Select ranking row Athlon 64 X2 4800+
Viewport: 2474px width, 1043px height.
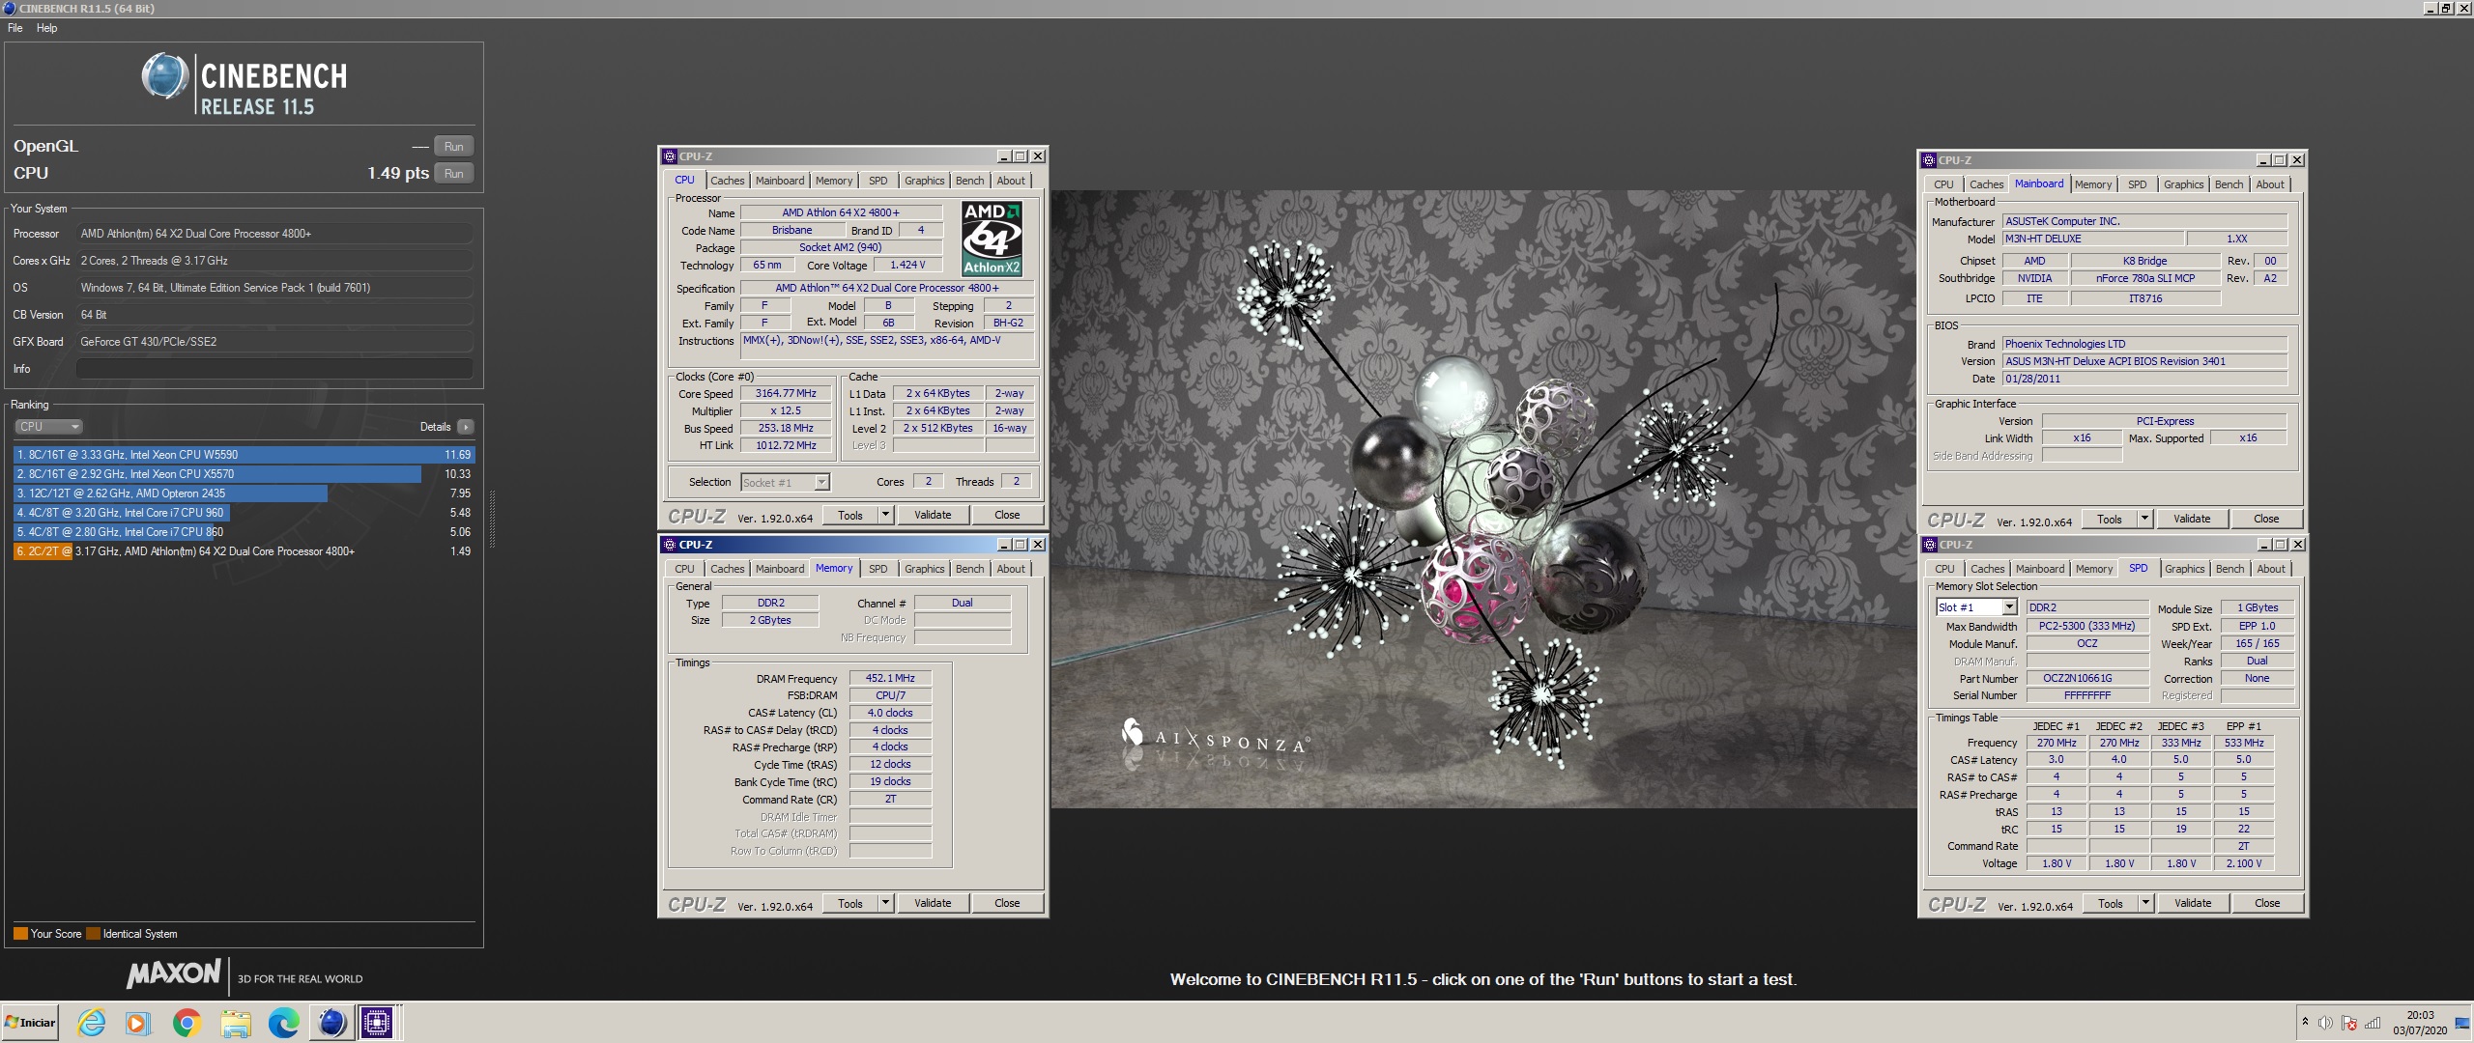tap(244, 551)
